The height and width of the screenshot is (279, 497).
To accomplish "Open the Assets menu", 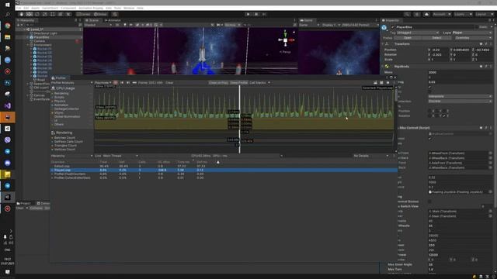I will point(36,8).
